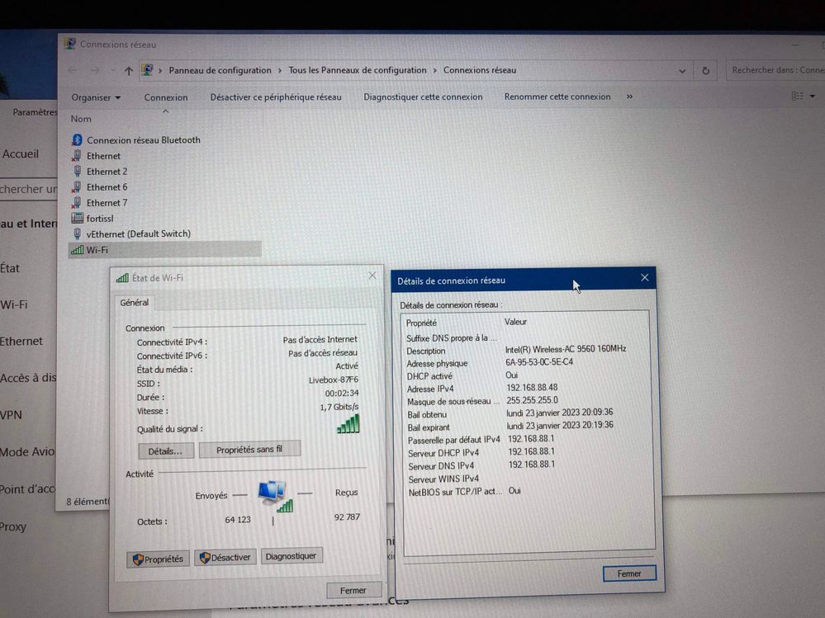
Task: Click the back navigation arrow
Action: point(73,70)
